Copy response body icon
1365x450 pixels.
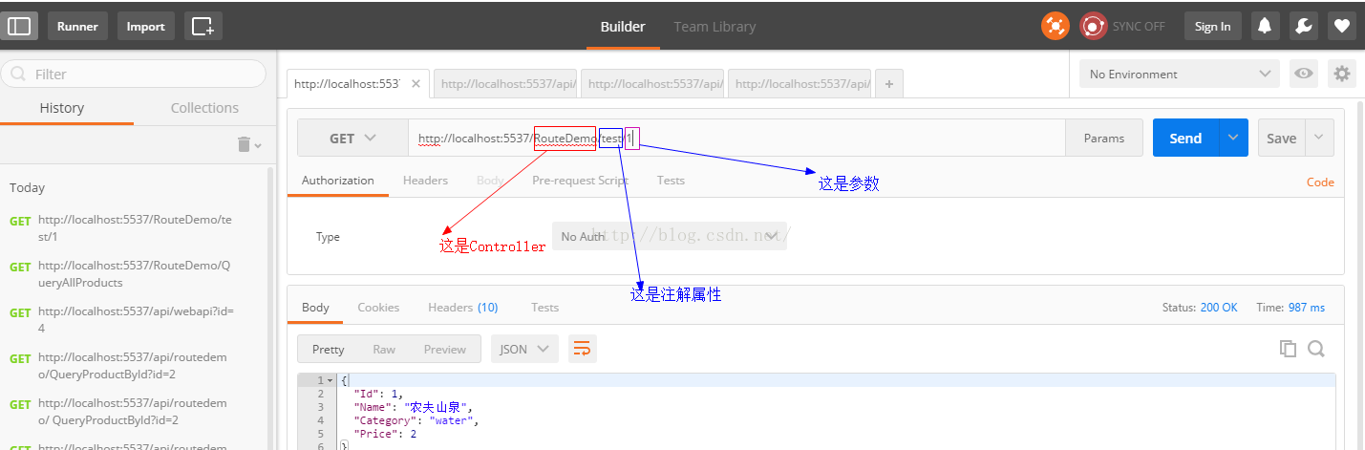click(1289, 349)
